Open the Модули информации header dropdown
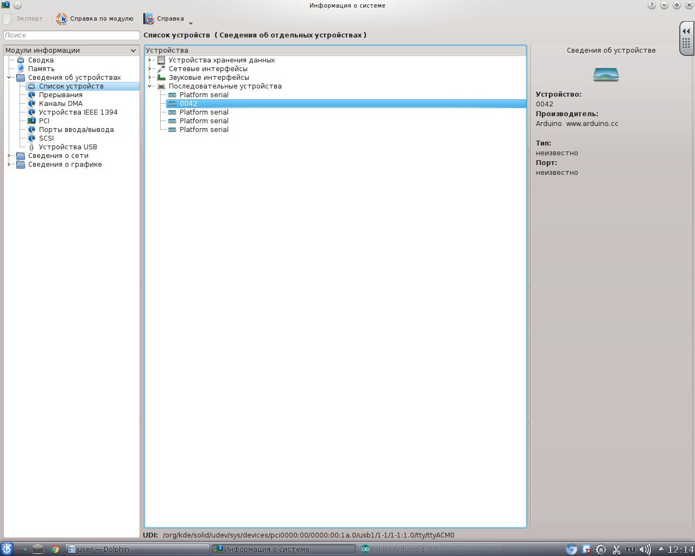 pos(71,50)
